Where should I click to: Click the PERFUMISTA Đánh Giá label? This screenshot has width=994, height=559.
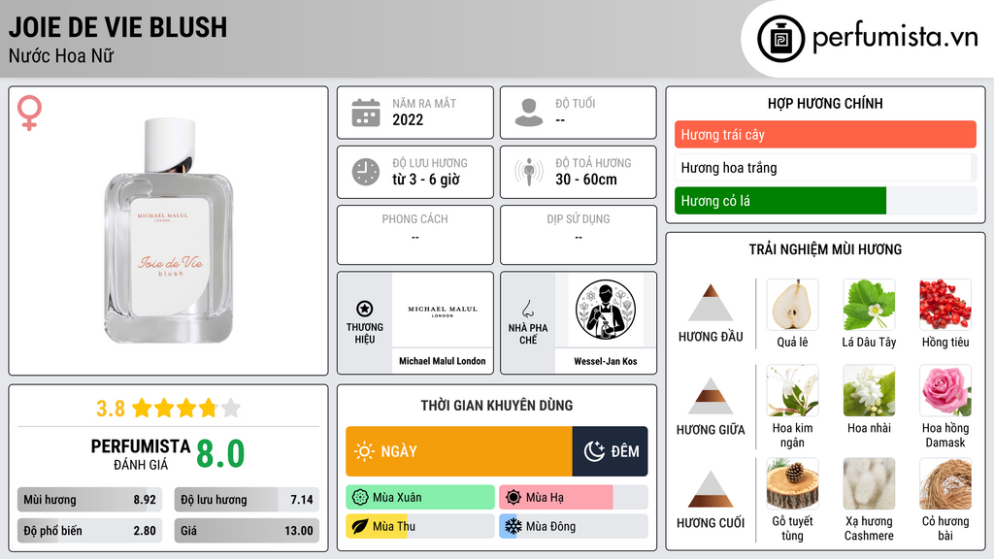point(141,454)
